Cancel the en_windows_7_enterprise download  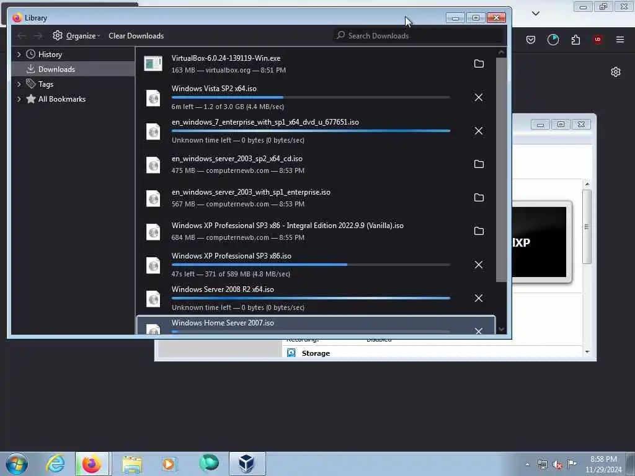(479, 131)
